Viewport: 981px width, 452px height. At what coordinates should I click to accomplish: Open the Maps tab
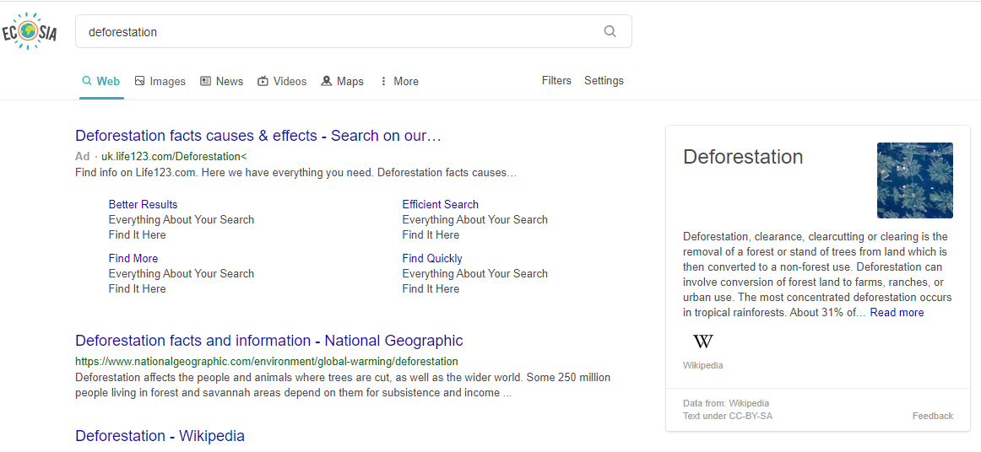click(x=342, y=81)
